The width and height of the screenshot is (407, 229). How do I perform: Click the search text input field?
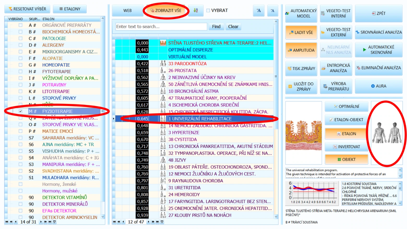pos(161,27)
